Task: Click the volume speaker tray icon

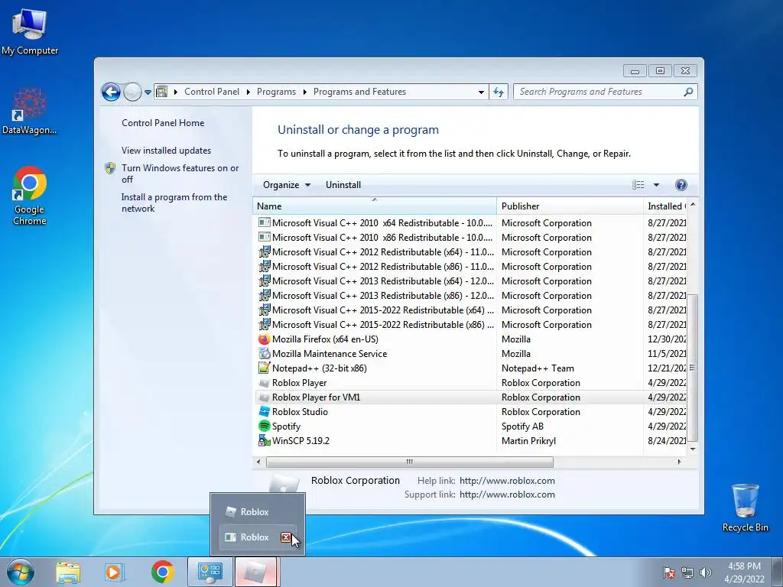Action: tap(705, 572)
